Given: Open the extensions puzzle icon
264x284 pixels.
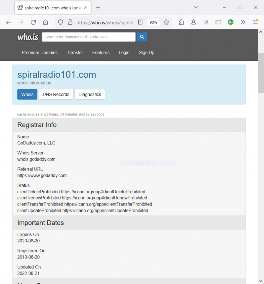Looking at the screenshot, I should pos(181,22).
